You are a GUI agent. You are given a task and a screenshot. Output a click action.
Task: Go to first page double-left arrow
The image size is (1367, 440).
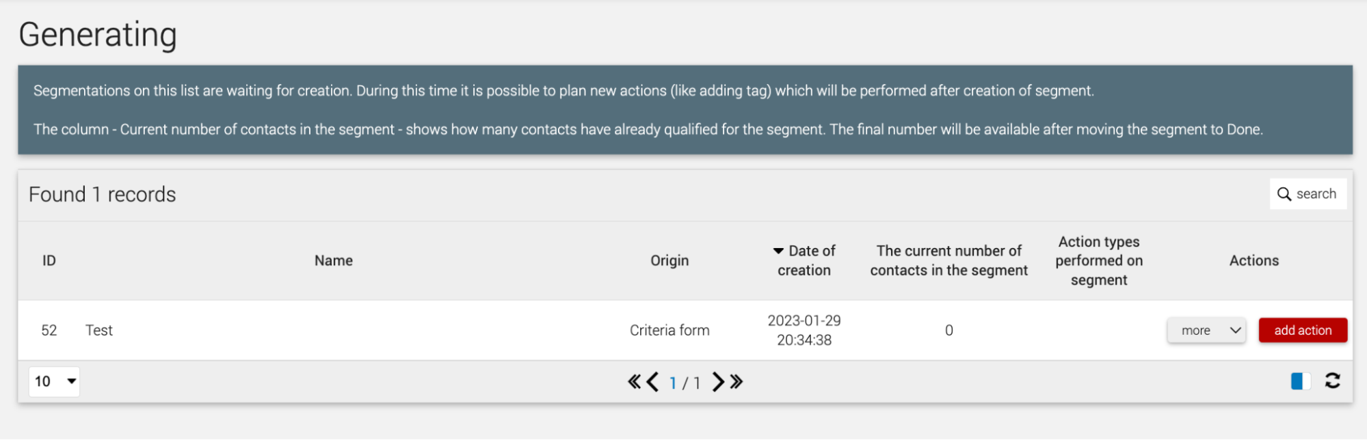(x=635, y=382)
